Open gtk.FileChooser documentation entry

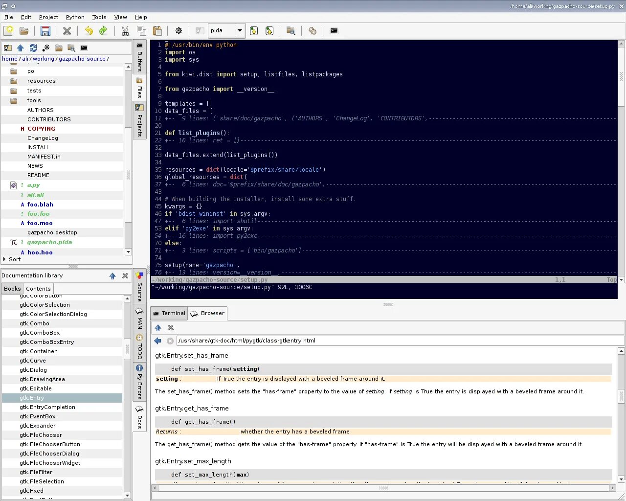[x=41, y=435]
